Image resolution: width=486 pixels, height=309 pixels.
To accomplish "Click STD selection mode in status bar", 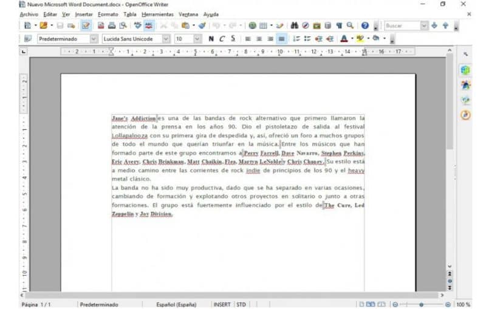I will point(241,305).
